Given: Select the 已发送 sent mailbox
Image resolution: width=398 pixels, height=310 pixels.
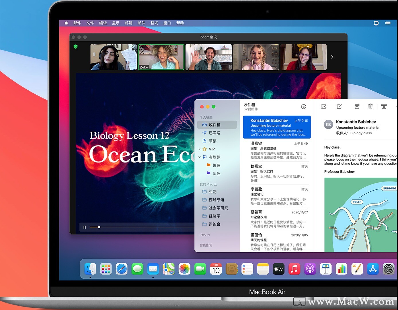Looking at the screenshot, I should click(x=217, y=133).
